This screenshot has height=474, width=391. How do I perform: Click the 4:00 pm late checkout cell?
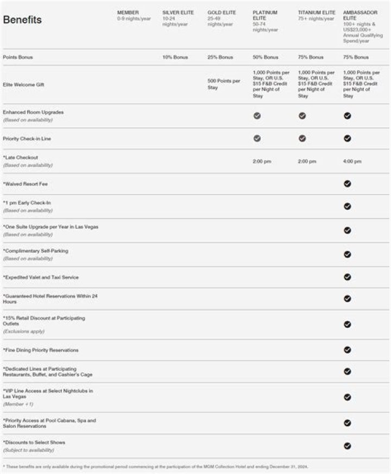(x=352, y=161)
